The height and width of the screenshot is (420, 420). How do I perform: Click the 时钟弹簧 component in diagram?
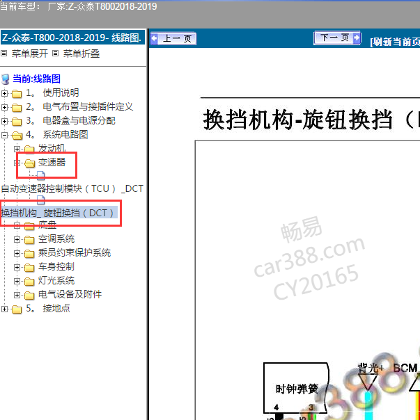297,389
